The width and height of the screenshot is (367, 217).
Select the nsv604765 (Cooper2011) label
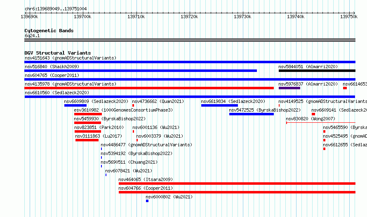pyautogui.click(x=52, y=75)
